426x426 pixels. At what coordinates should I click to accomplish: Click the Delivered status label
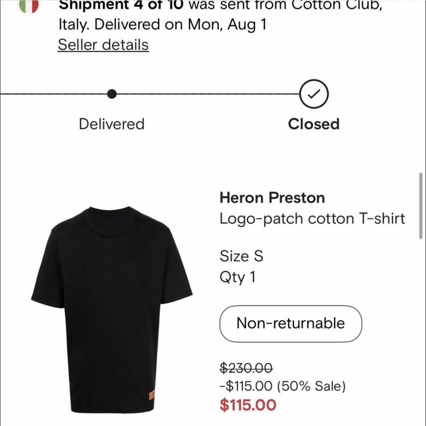pos(112,124)
